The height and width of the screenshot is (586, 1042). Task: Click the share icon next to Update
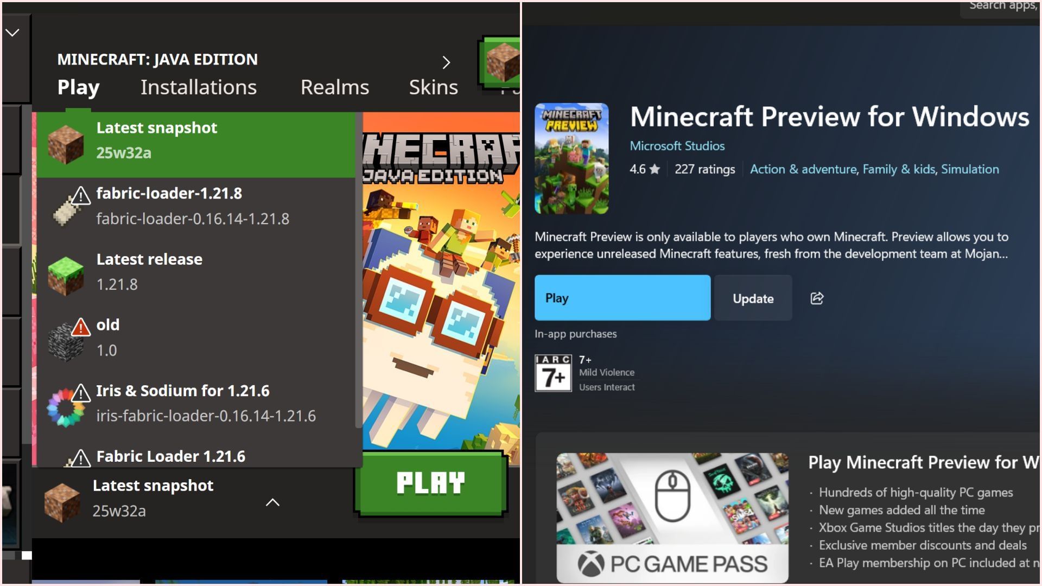point(817,298)
